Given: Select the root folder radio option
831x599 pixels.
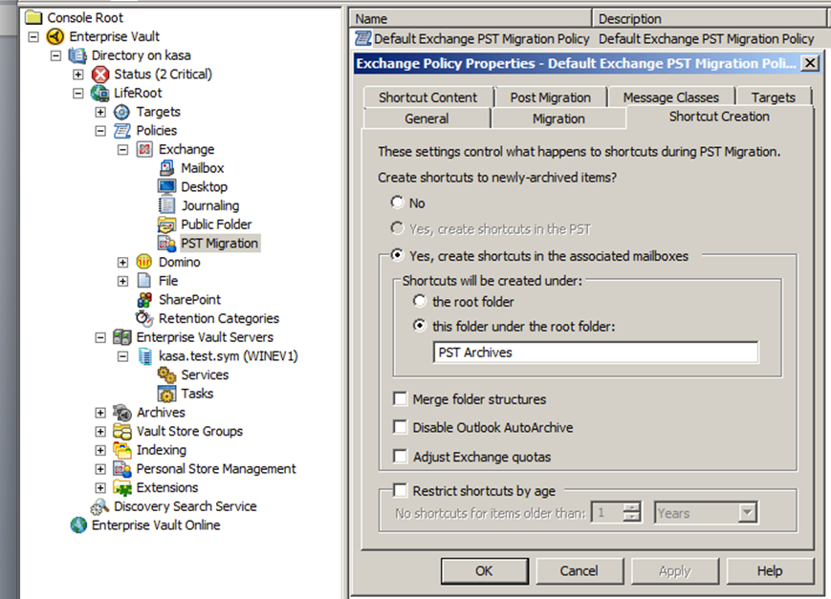Looking at the screenshot, I should (419, 301).
